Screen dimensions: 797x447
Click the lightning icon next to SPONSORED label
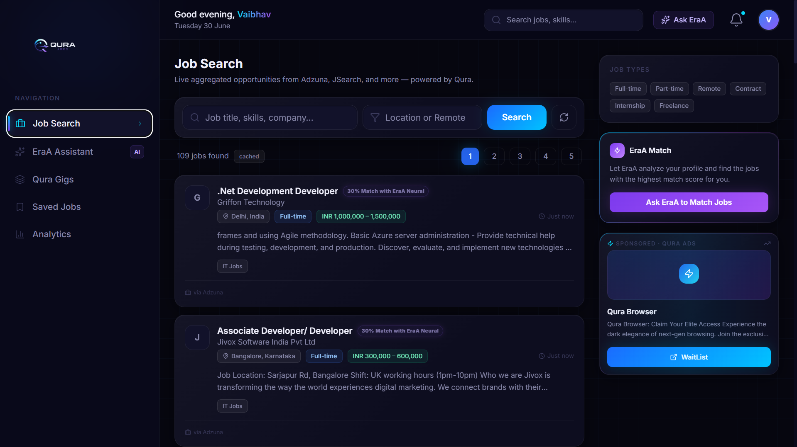point(610,243)
